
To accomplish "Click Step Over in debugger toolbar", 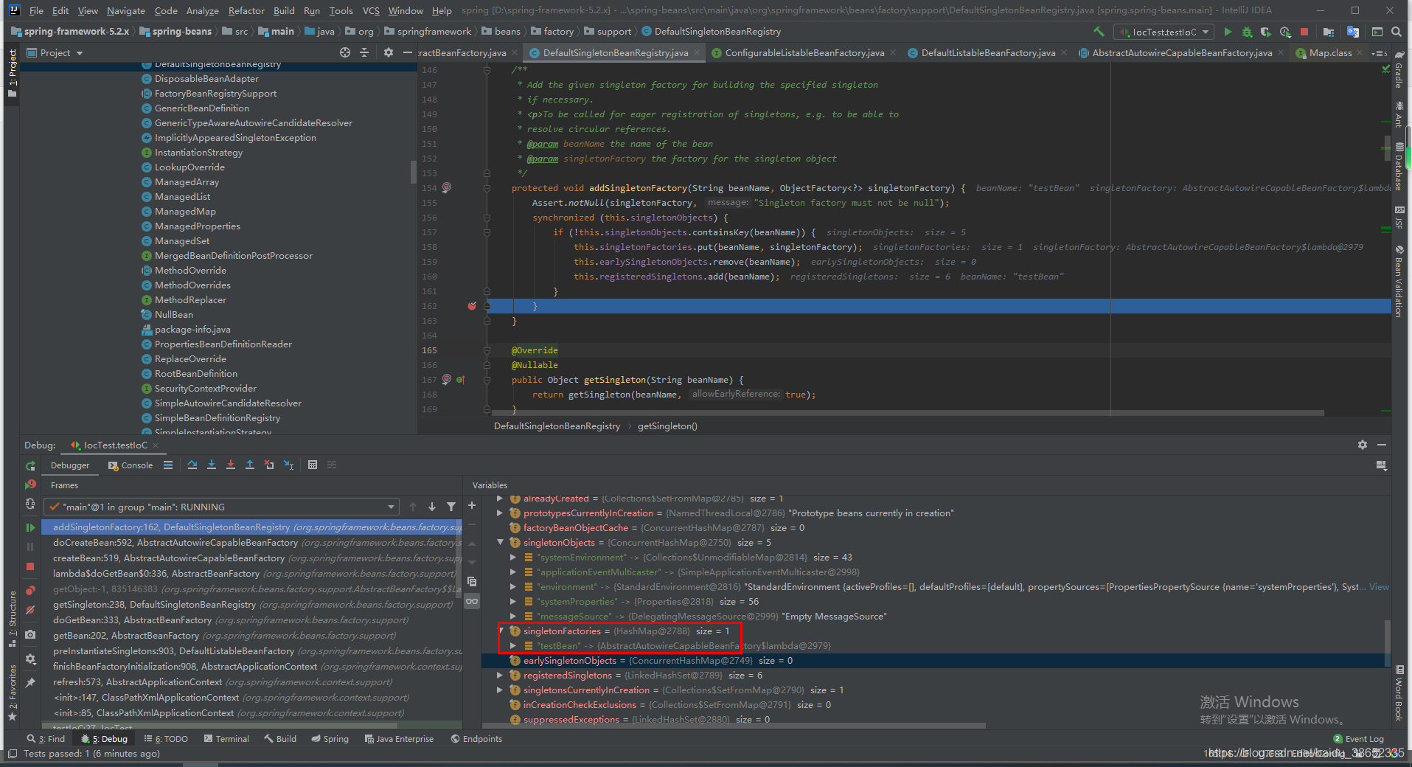I will 192,465.
